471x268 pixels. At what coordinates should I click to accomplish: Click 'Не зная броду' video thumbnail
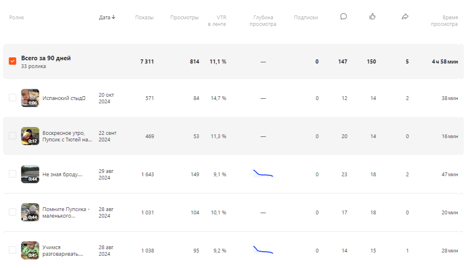pos(30,174)
